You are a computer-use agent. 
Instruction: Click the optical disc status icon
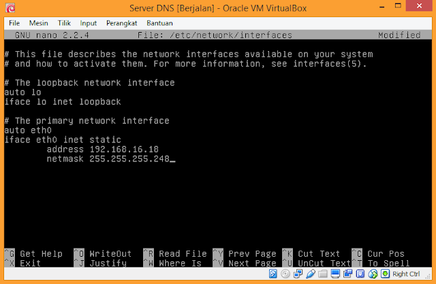[x=285, y=274]
